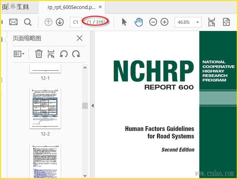Viewport: 238px width, 179px height.
Task: Rotate page clockwise
Action: (76, 54)
